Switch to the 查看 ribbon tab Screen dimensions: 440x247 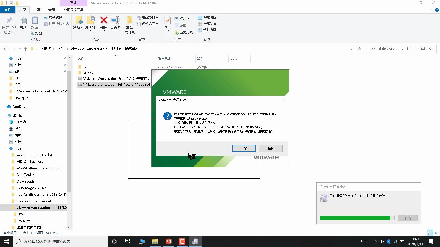pyautogui.click(x=51, y=10)
